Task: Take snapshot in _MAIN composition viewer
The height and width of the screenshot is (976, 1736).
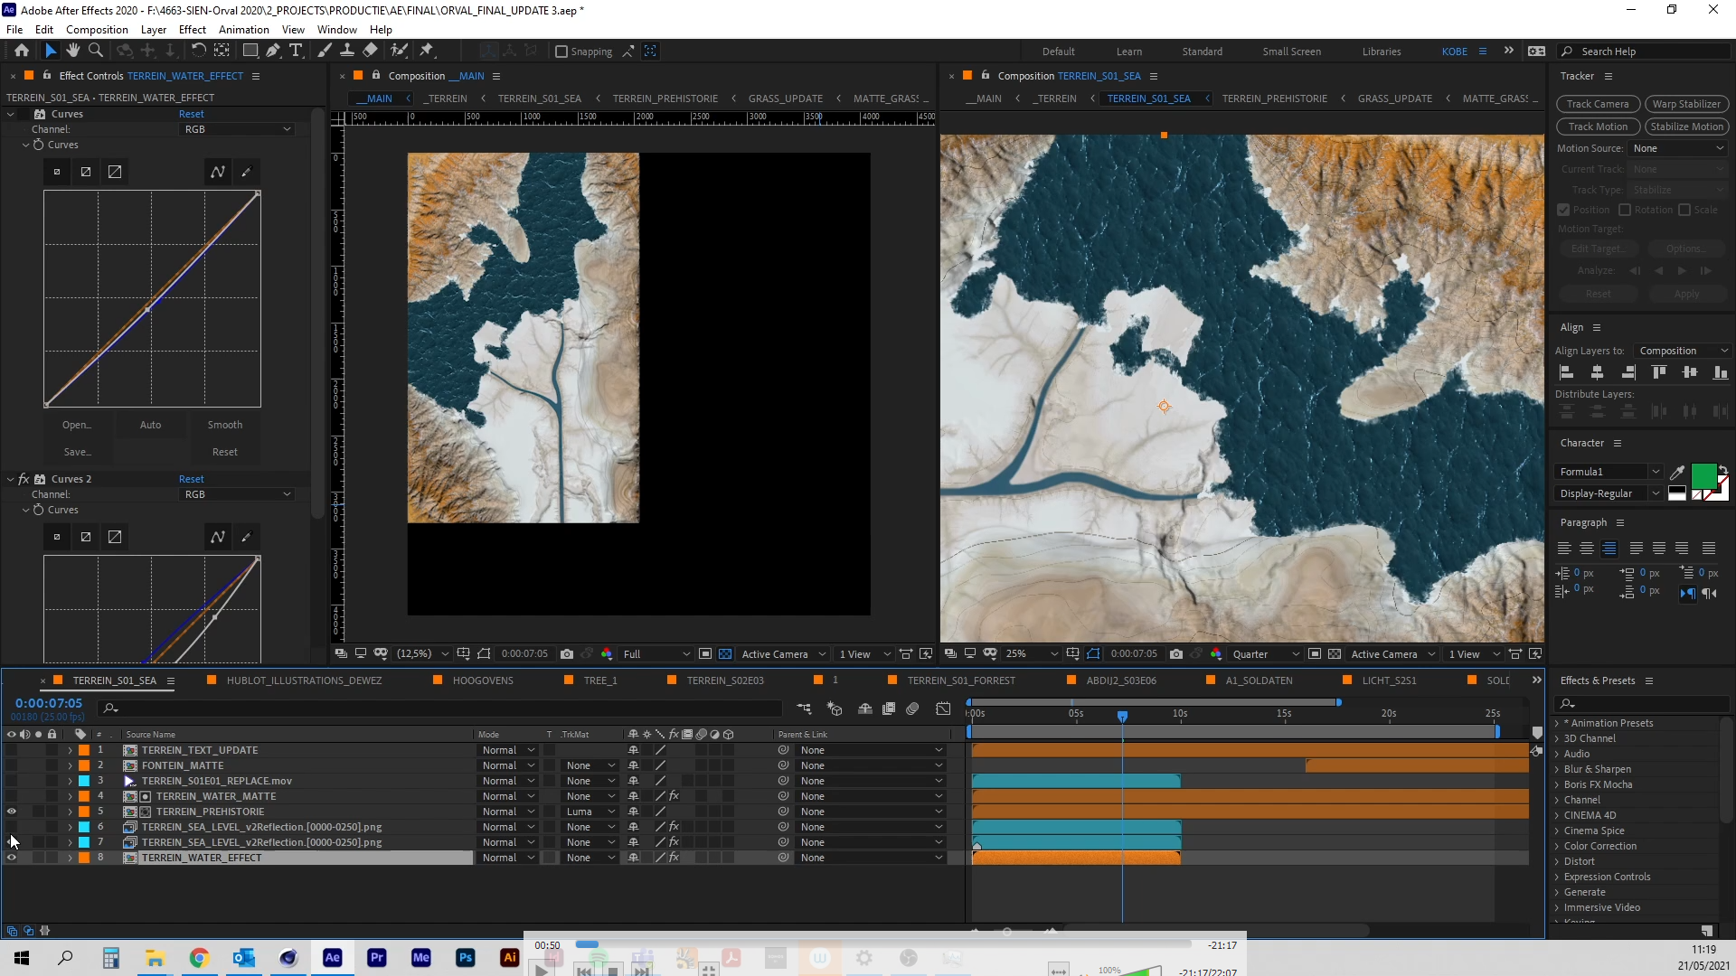Action: (567, 654)
